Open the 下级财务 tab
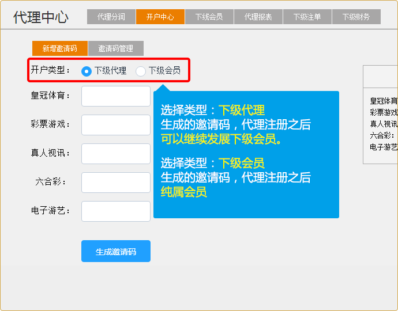This screenshot has height=311, width=398. click(356, 17)
